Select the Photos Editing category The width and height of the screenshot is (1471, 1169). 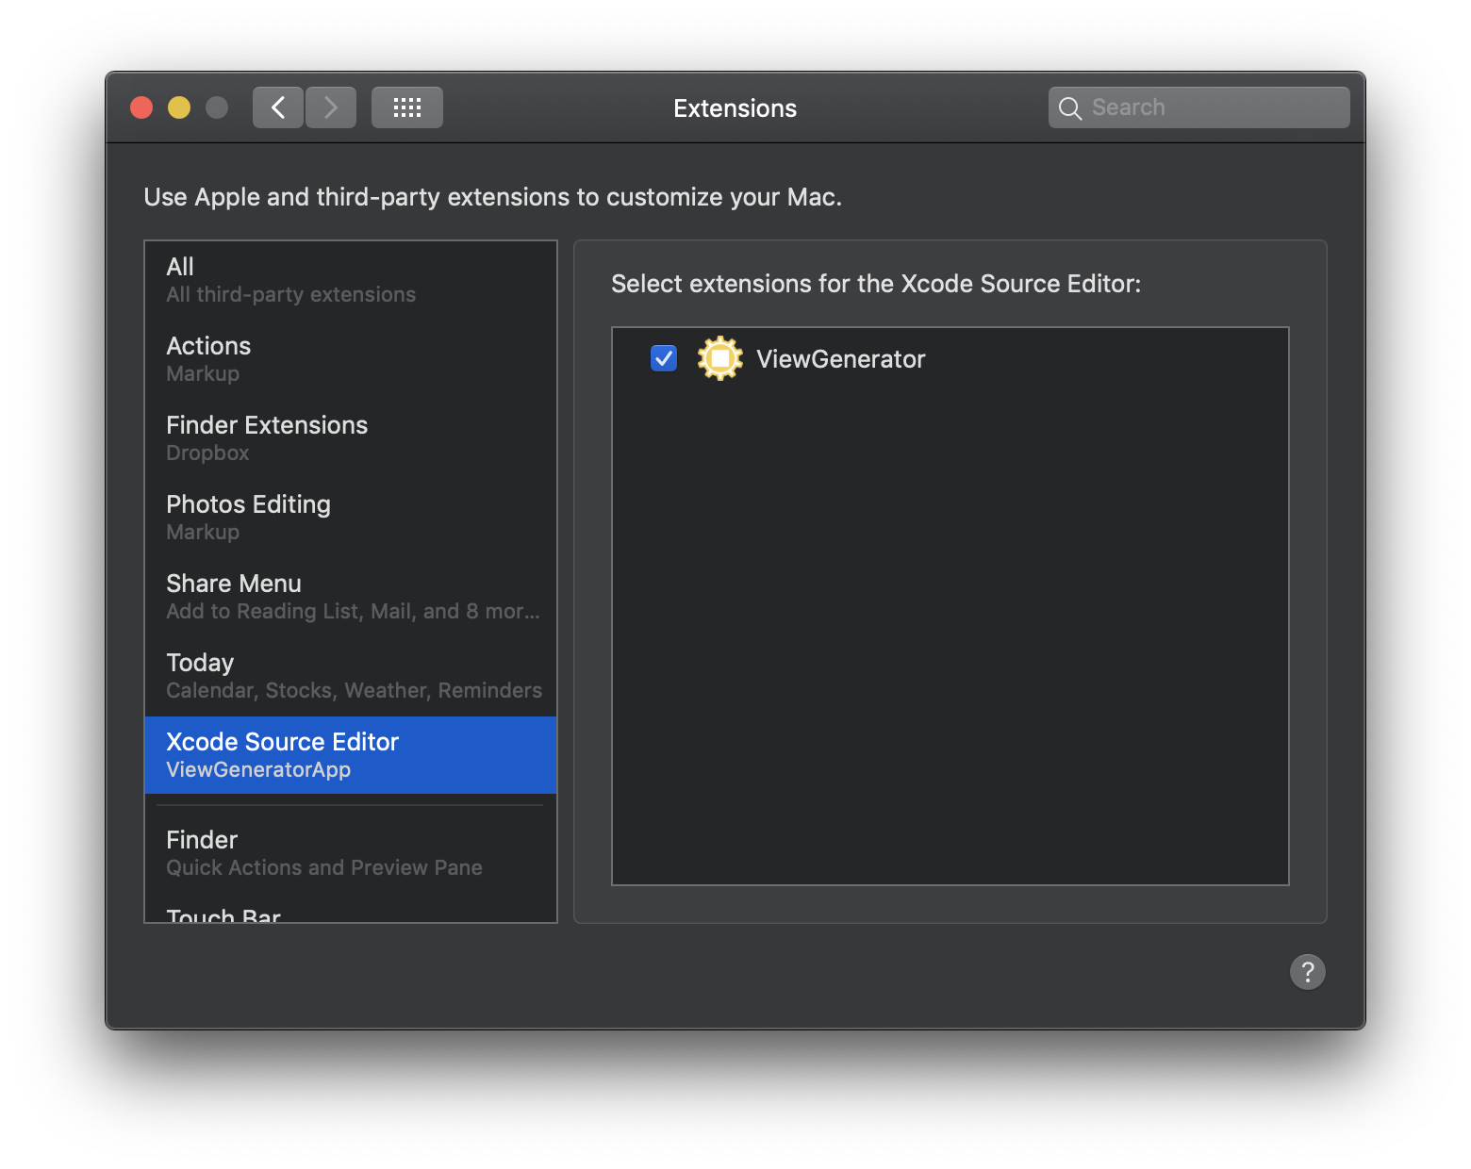pyautogui.click(x=351, y=518)
